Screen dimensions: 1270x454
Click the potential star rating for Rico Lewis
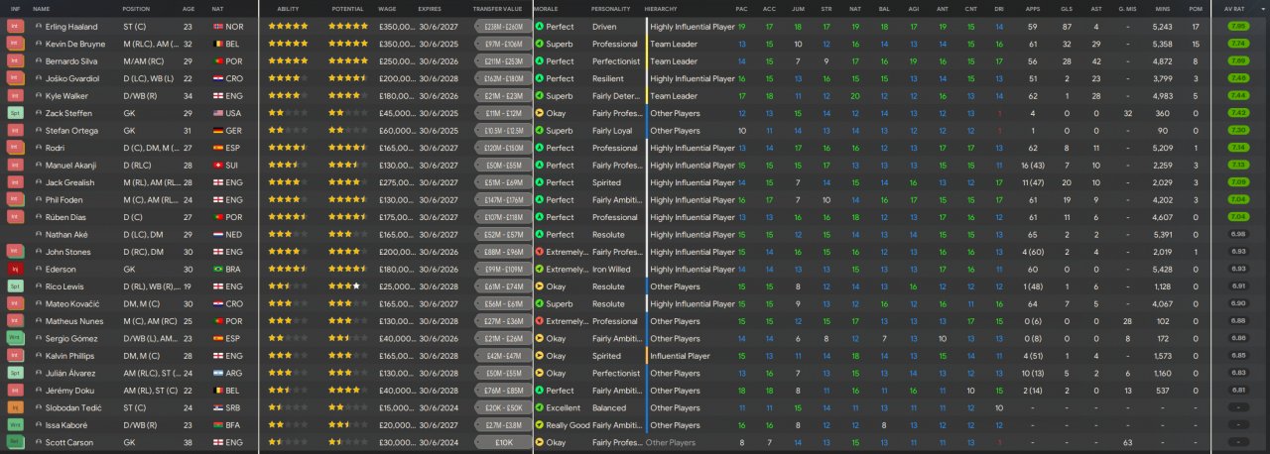[348, 286]
